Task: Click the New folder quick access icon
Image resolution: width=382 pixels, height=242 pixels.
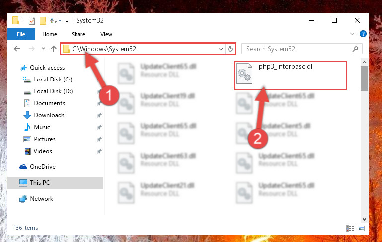Action: point(43,21)
